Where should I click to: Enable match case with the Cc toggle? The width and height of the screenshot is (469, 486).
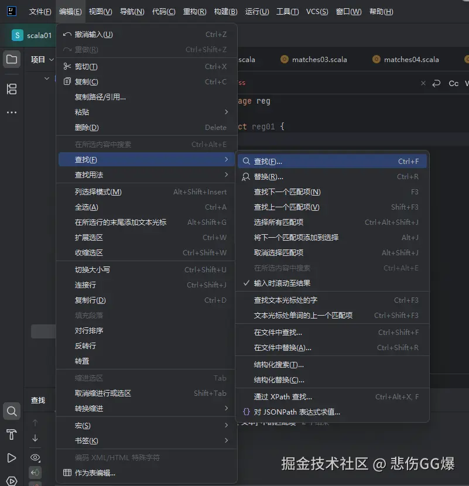click(x=453, y=83)
